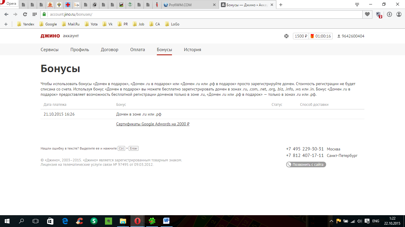Select the Бонусы section
Image resolution: width=405 pixels, height=227 pixels.
pyautogui.click(x=164, y=50)
